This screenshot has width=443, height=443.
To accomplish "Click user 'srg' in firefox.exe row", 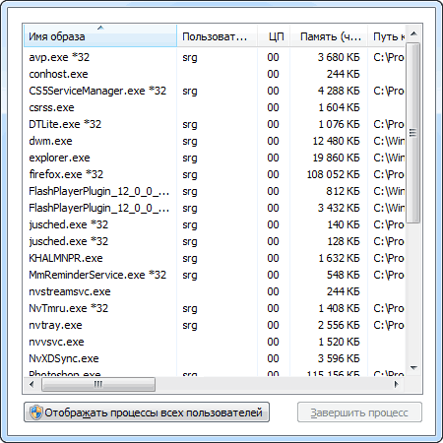I will pos(190,175).
